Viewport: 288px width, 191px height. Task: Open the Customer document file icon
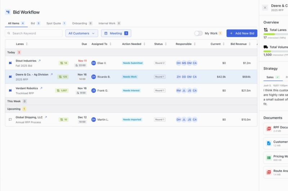[269, 143]
